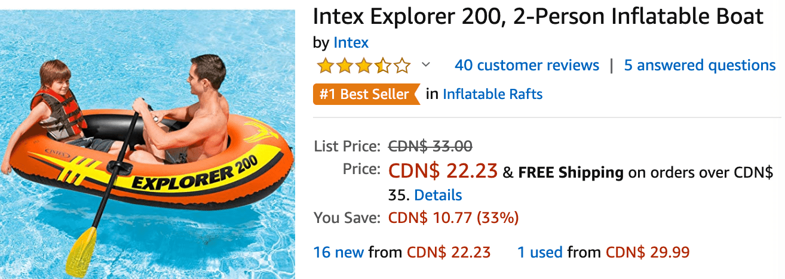View the 1 used offer link
785x279 pixels.
point(540,252)
